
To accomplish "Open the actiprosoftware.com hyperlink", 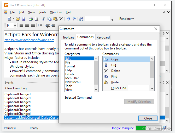I will [x=29, y=40].
